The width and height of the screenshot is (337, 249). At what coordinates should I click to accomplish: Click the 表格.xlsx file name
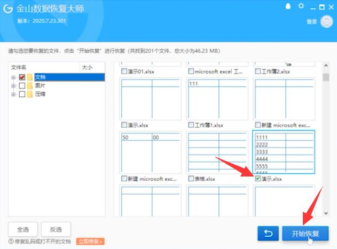click(x=205, y=179)
